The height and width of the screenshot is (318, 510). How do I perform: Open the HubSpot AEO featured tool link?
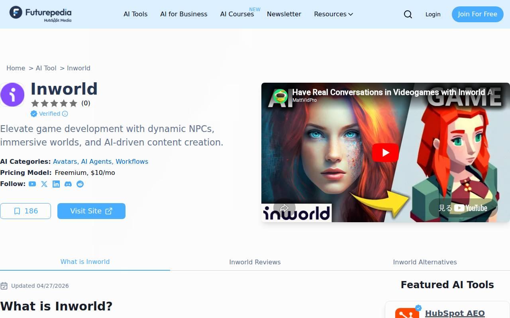coord(455,313)
